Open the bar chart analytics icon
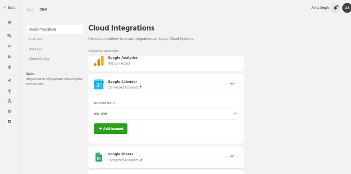This screenshot has height=174, width=351. [x=10, y=67]
